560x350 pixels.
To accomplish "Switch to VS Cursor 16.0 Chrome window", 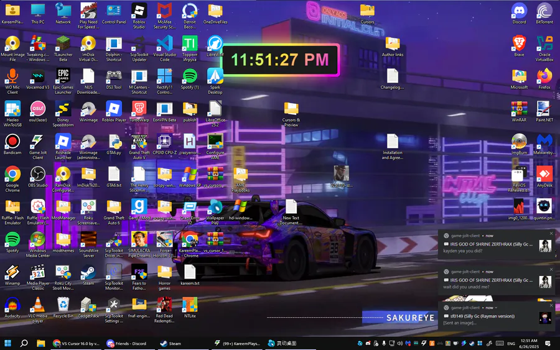I will 76,343.
